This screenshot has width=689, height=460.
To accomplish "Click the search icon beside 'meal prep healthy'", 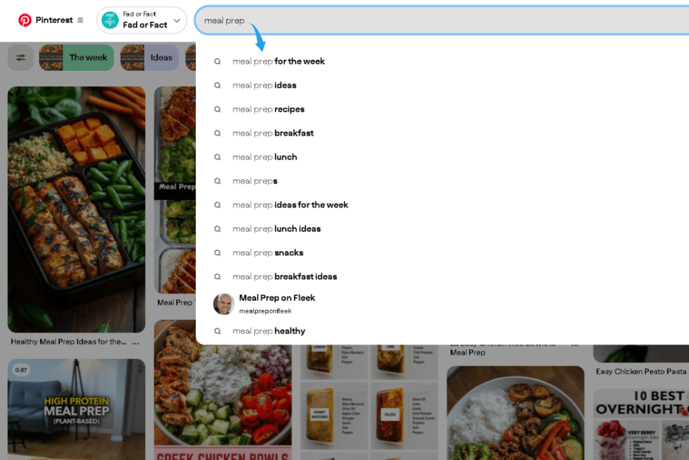I will tap(217, 331).
